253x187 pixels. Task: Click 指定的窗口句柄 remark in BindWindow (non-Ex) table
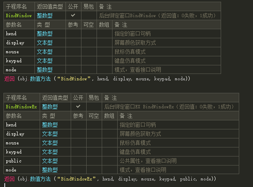click(132, 34)
